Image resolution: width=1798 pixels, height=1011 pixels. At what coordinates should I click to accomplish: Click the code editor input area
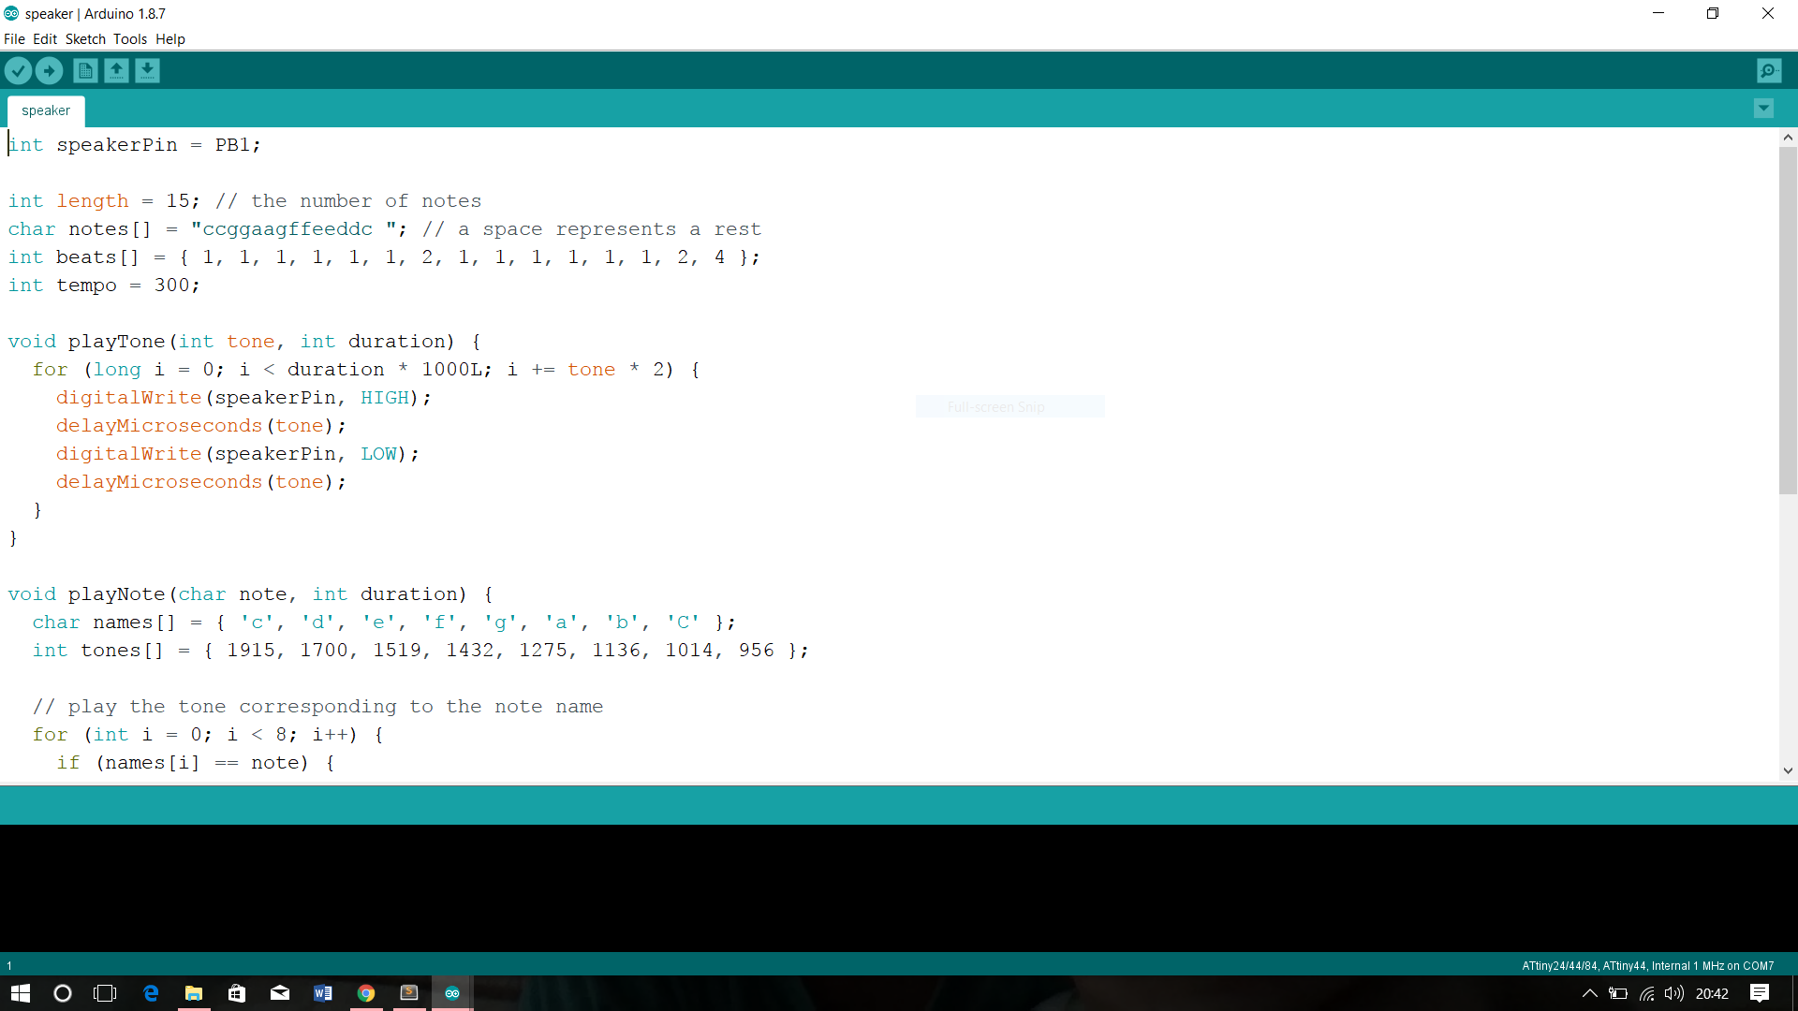tap(899, 458)
